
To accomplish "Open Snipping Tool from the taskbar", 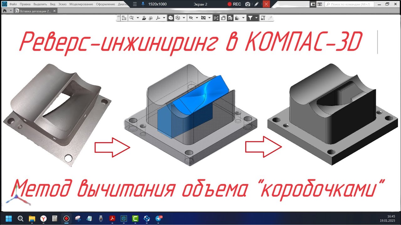I will point(78,218).
